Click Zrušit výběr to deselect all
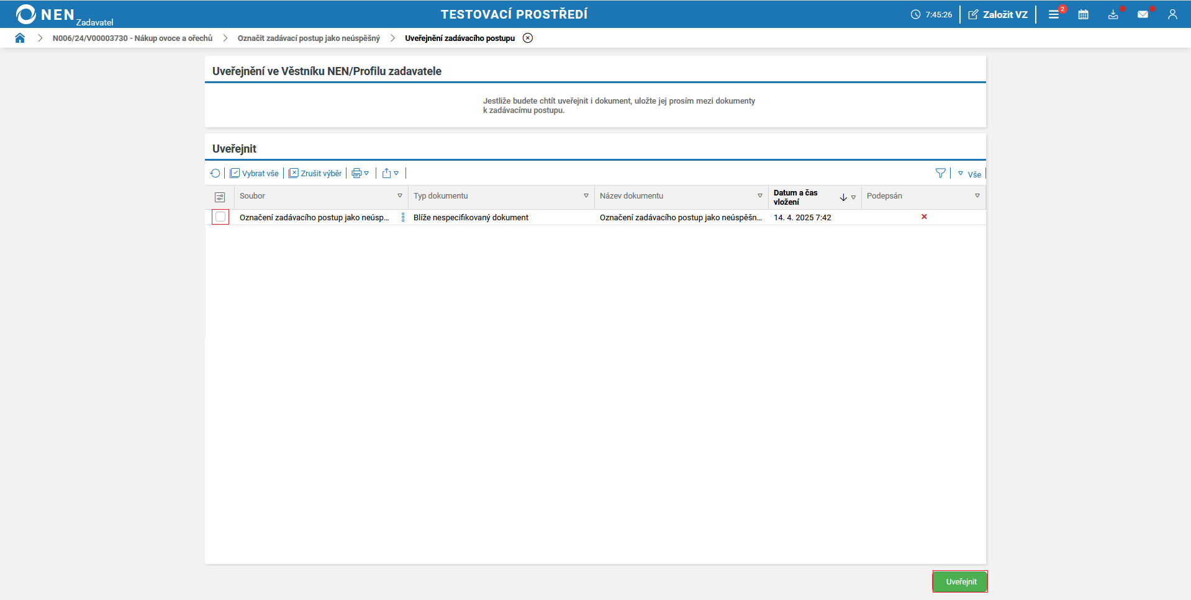This screenshot has width=1191, height=600. click(x=315, y=174)
